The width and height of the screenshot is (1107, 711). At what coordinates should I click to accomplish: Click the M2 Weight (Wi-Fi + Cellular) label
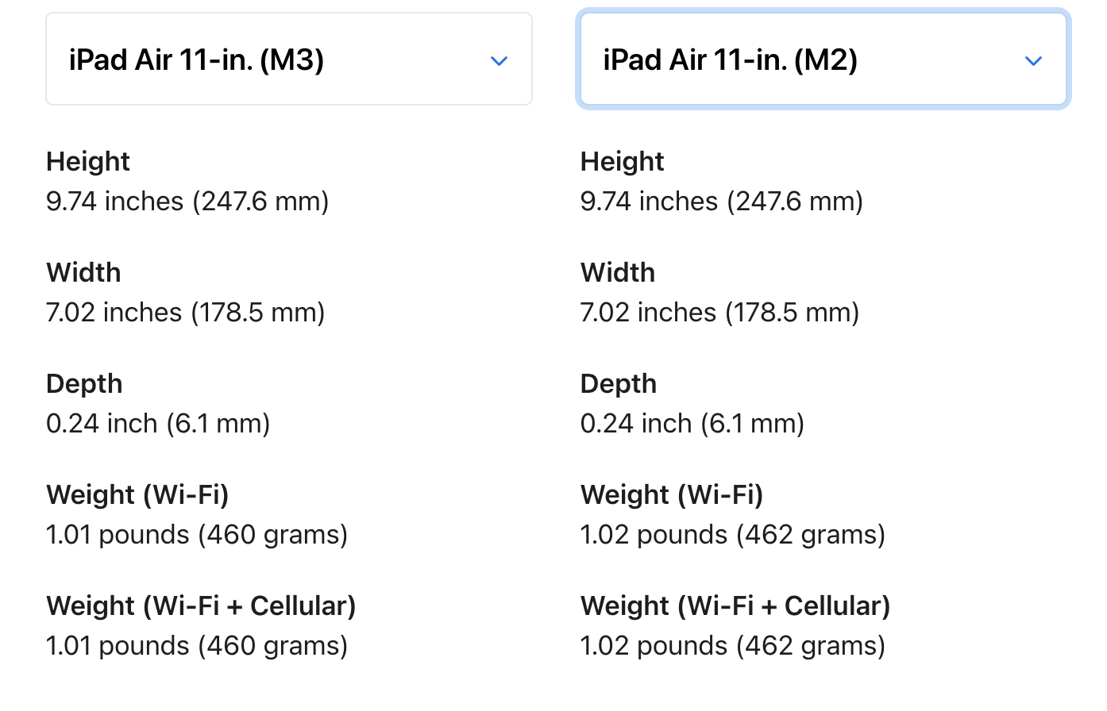(x=735, y=606)
